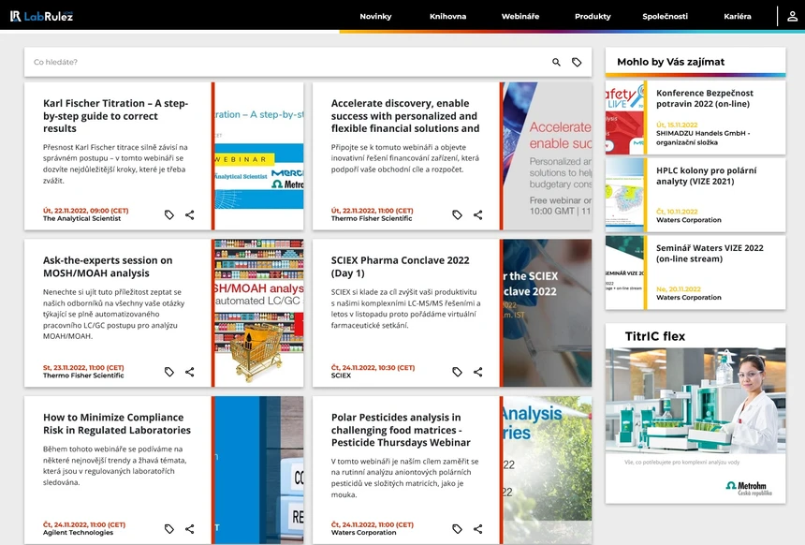Click the SCIEX Conclave thumbnail image
The image size is (805, 545).
[548, 313]
